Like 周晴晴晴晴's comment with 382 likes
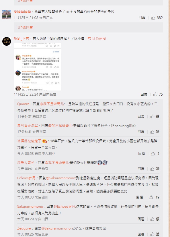This screenshot has height=237, width=170. point(157,18)
